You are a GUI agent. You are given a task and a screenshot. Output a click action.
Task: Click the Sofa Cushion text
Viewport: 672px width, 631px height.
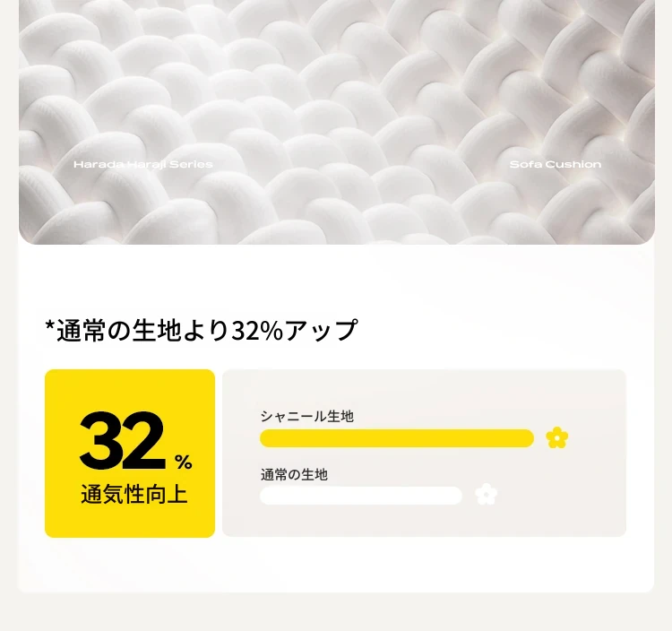556,164
